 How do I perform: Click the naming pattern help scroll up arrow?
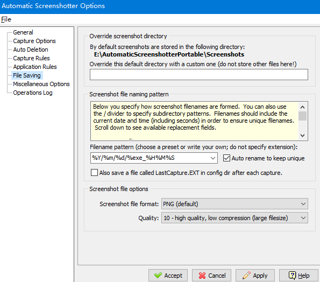point(303,107)
